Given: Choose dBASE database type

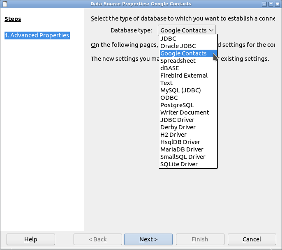Looking at the screenshot, I should pos(188,68).
